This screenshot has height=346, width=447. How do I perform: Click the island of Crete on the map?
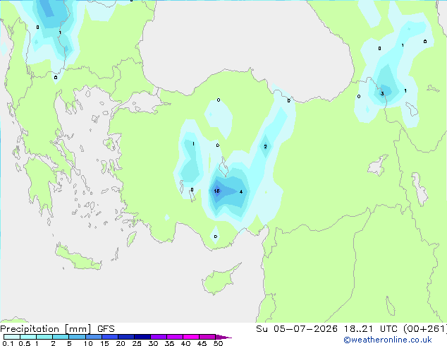pos(78,258)
